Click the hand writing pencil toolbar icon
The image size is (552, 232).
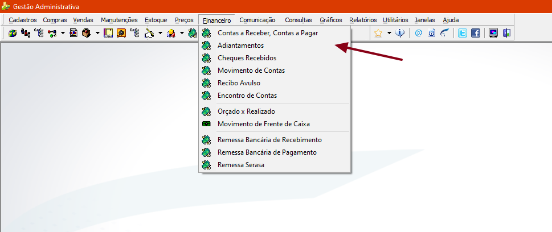(x=150, y=34)
